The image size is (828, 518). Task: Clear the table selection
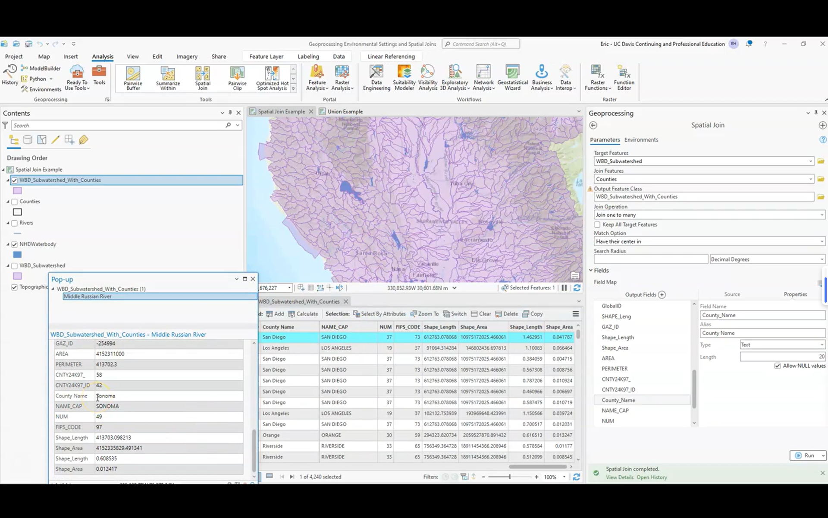(481, 314)
